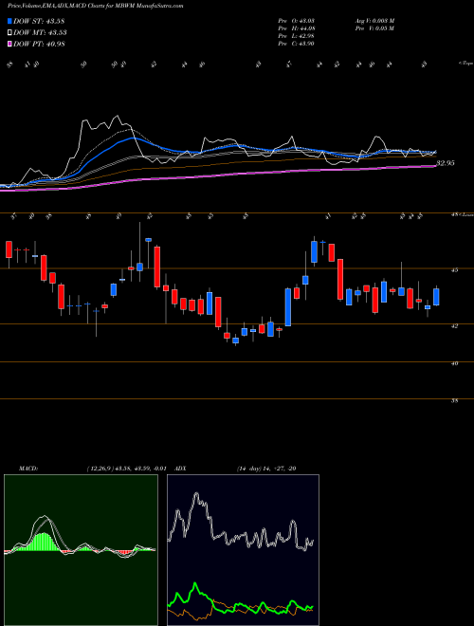The width and height of the screenshot is (474, 626).
Task: Click the 'Pre L: 42.98' low value
Action: (297, 36)
